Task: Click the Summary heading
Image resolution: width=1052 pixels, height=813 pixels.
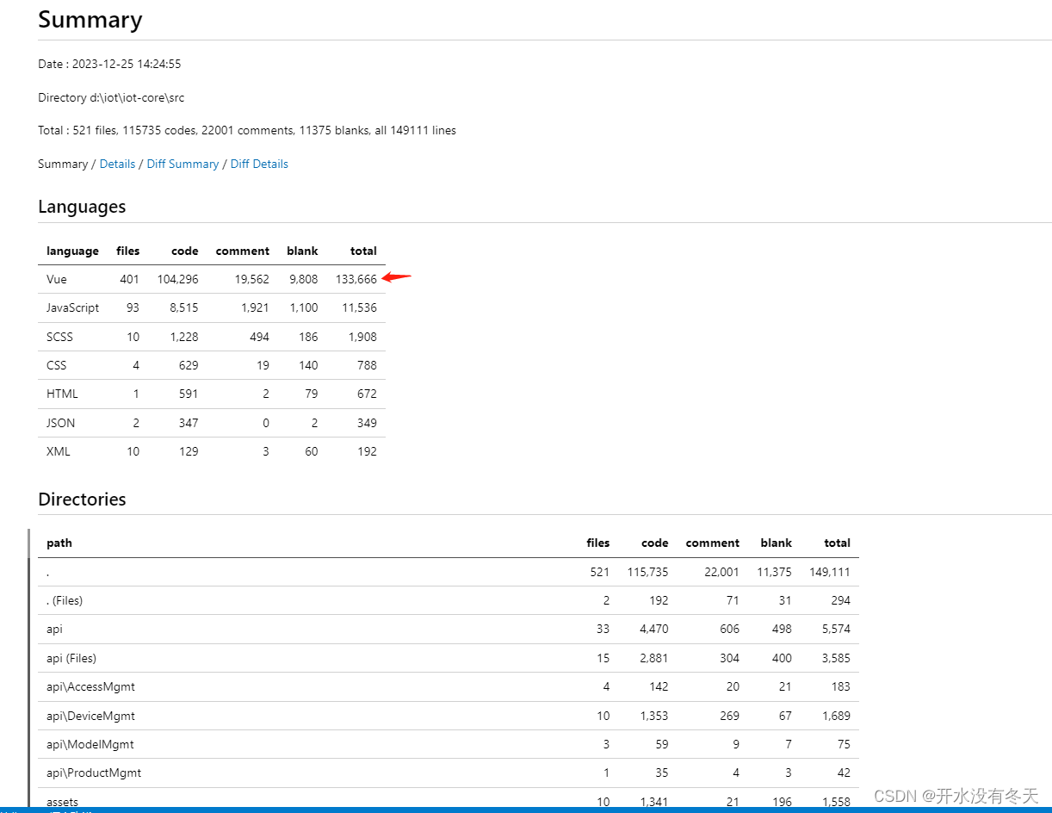Action: (90, 20)
